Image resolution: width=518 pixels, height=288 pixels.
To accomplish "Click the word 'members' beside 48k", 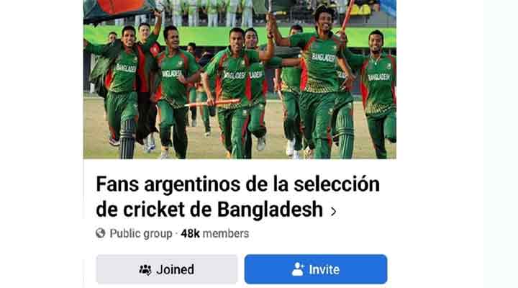I will point(226,233).
